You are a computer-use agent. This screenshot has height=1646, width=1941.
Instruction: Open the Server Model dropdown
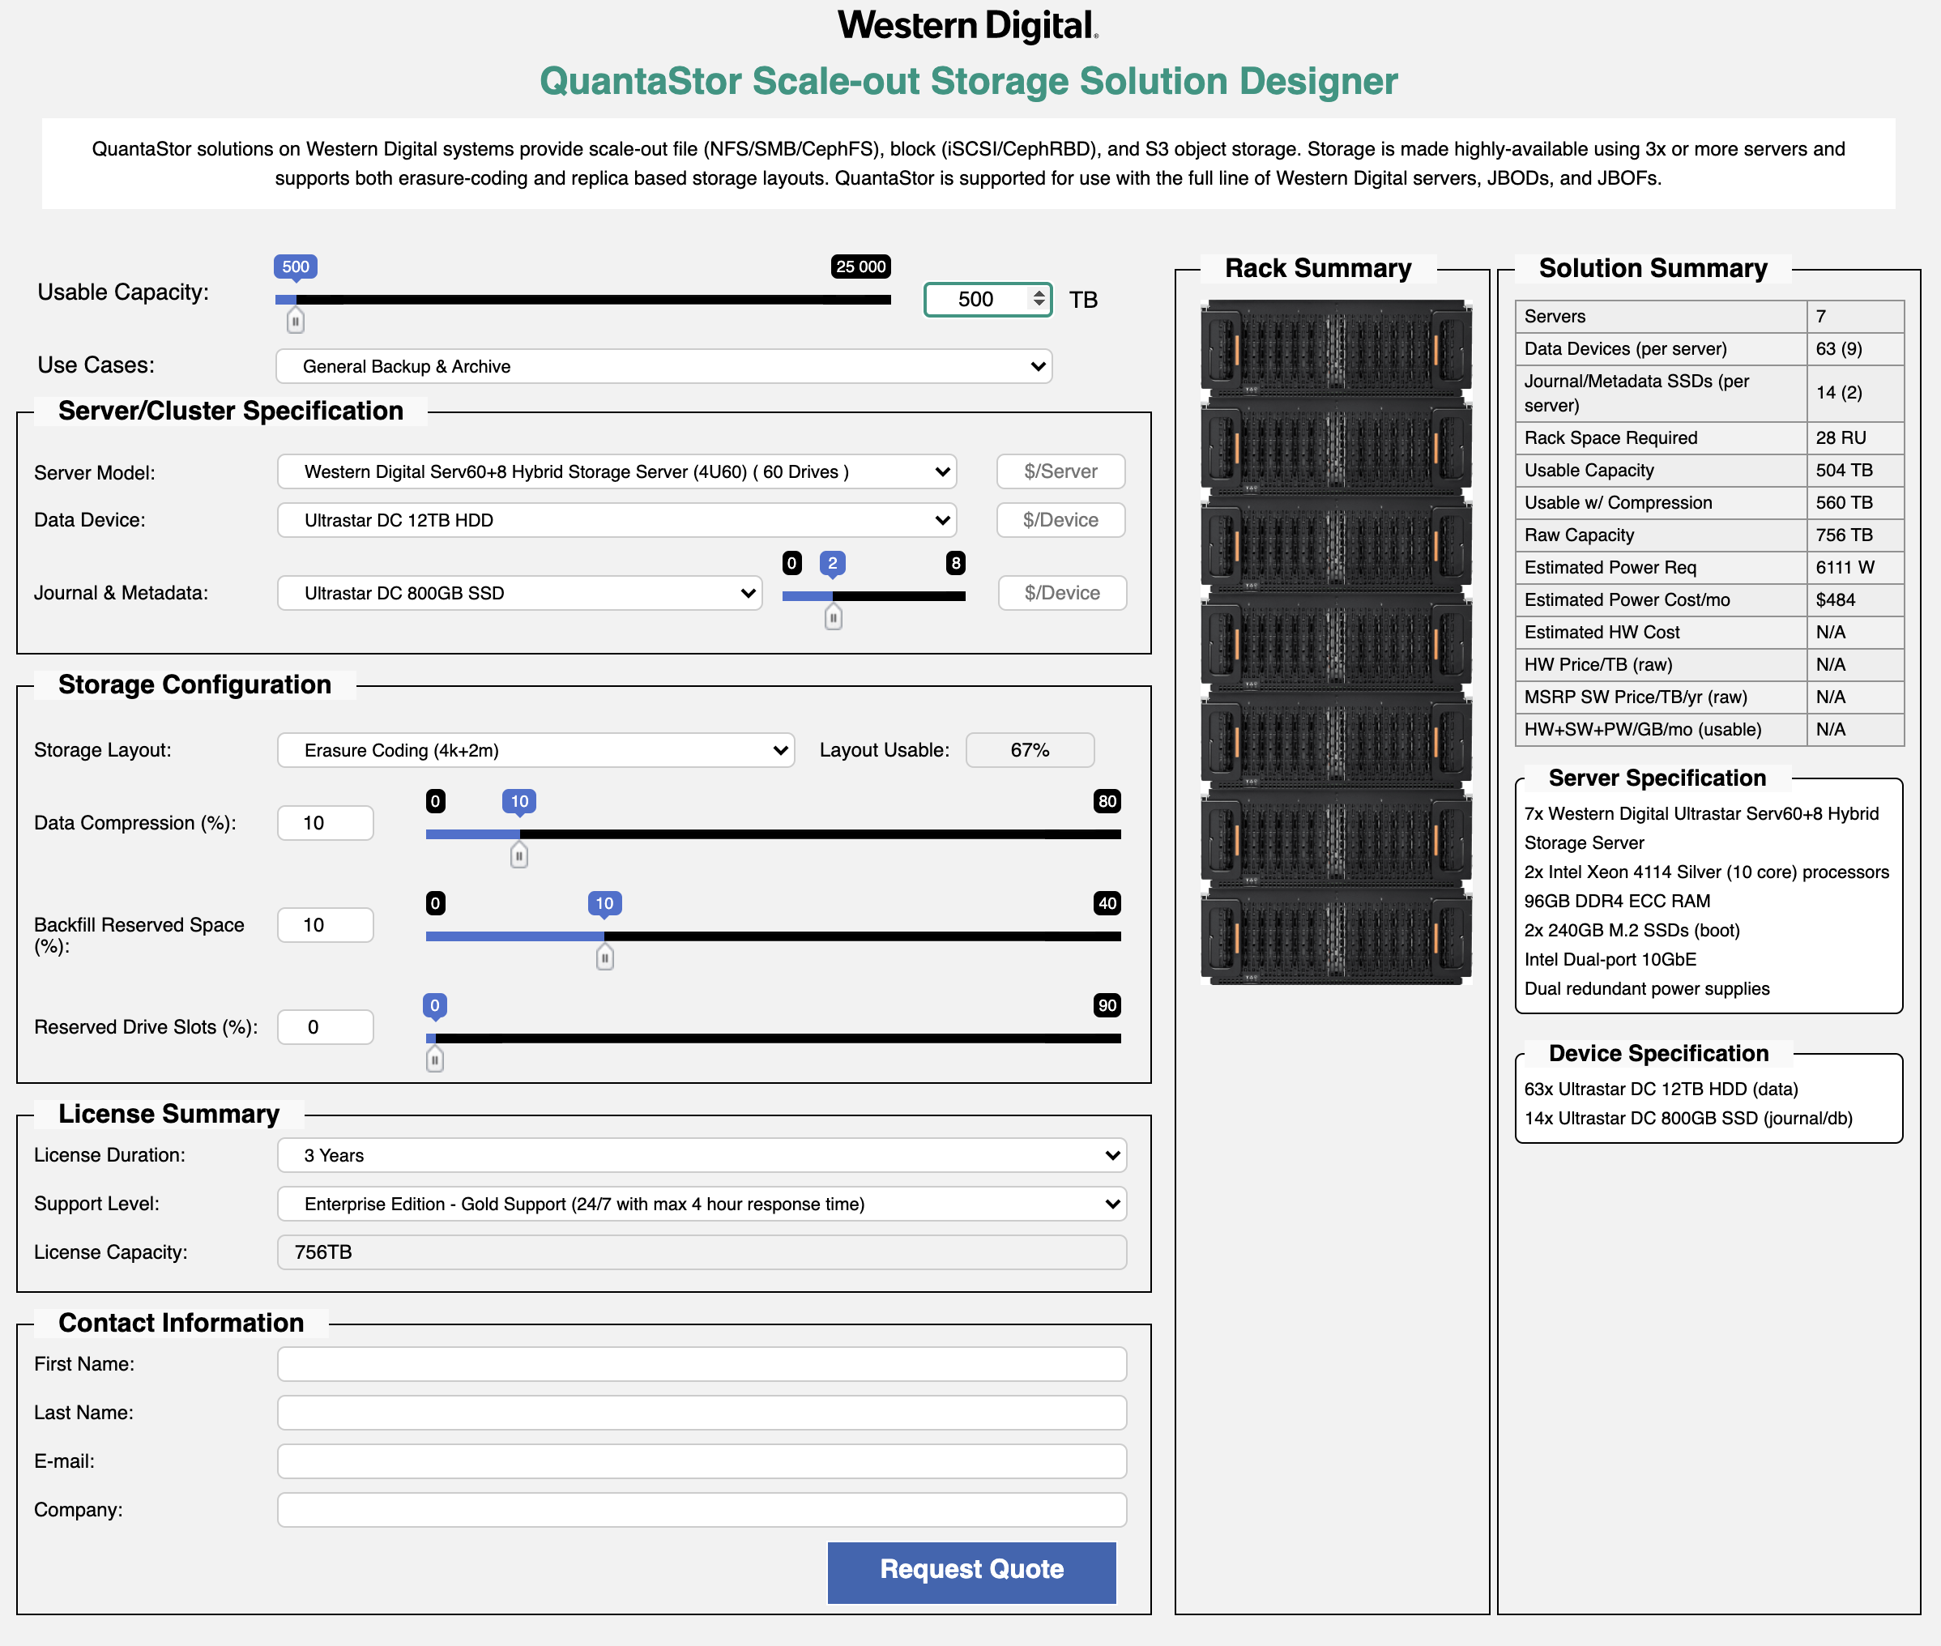616,471
